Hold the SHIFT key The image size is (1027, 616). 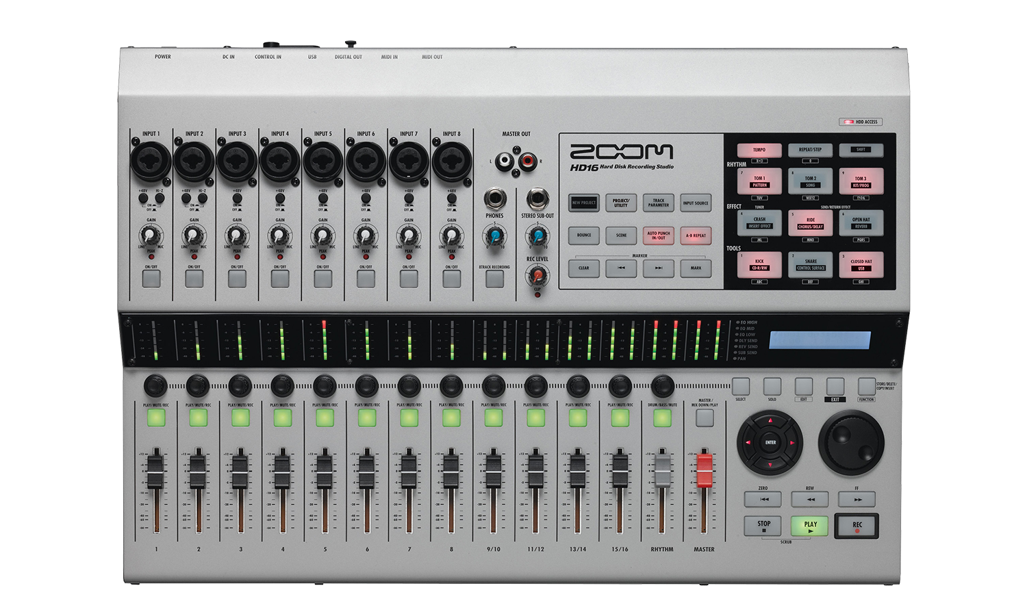coord(861,150)
